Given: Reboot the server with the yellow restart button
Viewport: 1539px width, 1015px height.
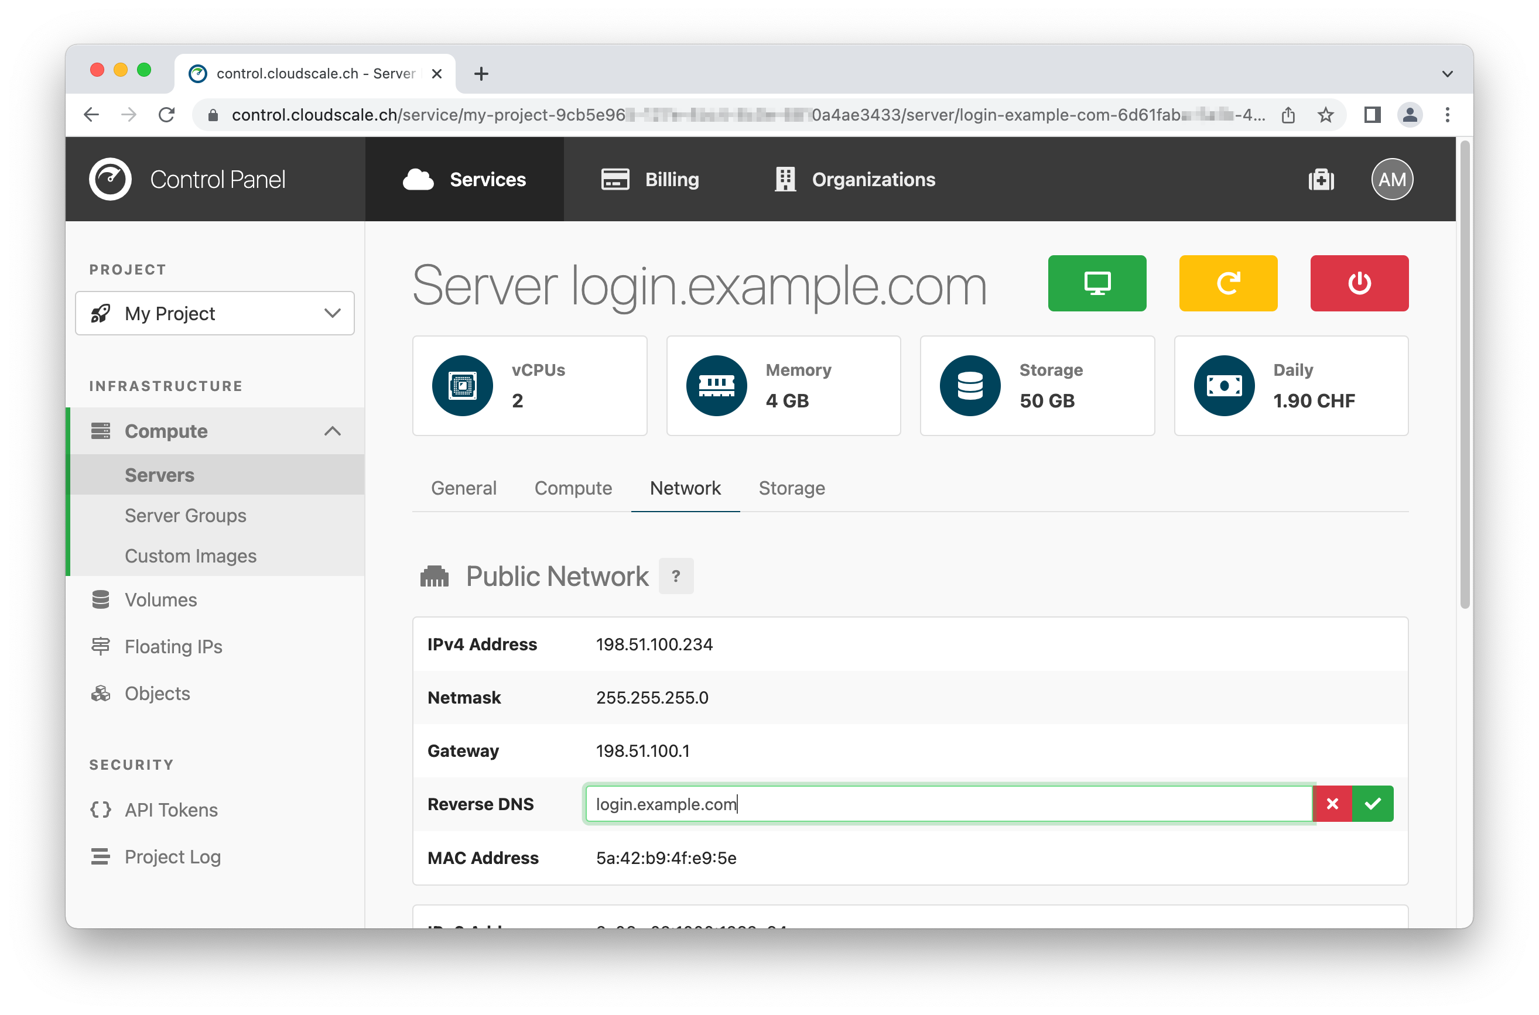Looking at the screenshot, I should 1227,283.
